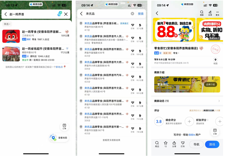The image size is (225, 156).
Task: Open 订单 button in first screen
Action: click(x=64, y=127)
